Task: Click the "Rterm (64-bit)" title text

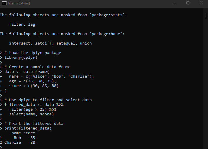Action: click(x=19, y=3)
